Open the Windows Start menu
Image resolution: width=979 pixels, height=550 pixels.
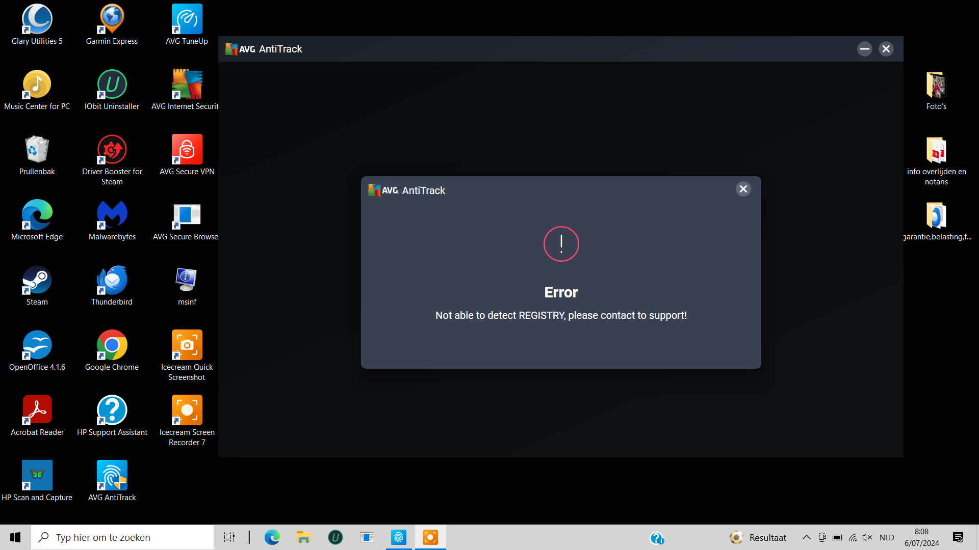15,537
